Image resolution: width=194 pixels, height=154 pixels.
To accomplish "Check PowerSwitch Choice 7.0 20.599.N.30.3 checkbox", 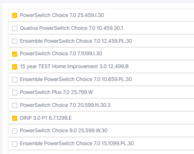I will click(15, 105).
